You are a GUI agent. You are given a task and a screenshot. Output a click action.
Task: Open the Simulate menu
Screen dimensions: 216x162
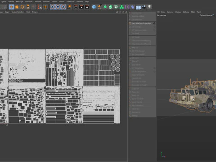click(x=46, y=2)
